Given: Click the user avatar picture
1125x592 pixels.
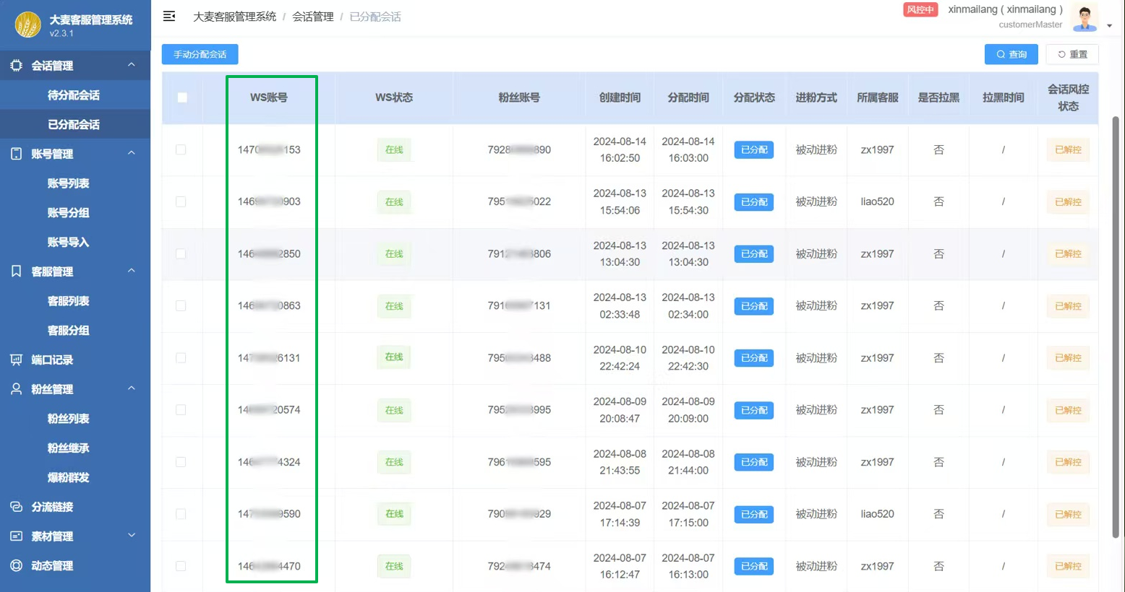Looking at the screenshot, I should point(1084,17).
